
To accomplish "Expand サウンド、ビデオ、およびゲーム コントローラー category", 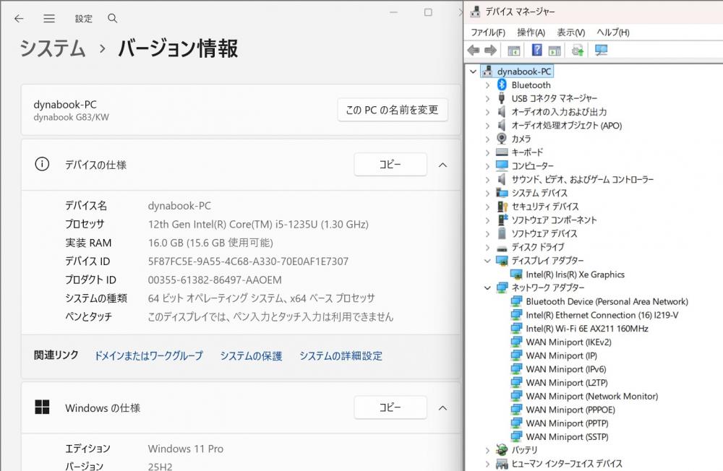I will (487, 179).
